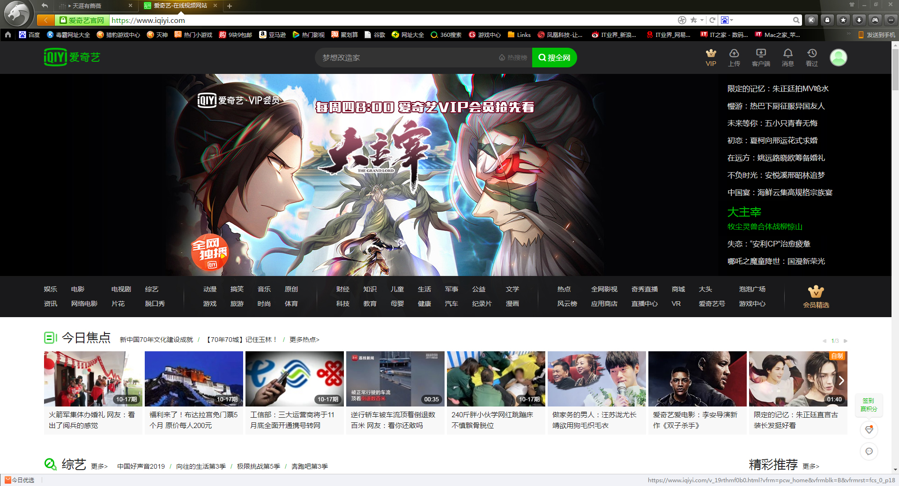Open the browser gamepad game button
Screen dimensions: 899x486
(875, 20)
